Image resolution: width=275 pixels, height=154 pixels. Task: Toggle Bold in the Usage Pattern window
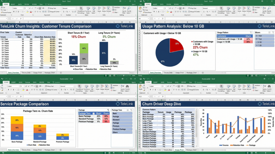[x=154, y=12]
